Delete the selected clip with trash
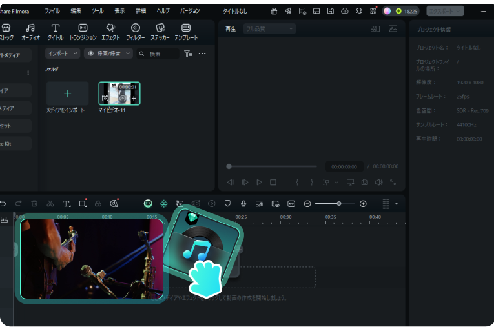496x327 pixels. pos(34,204)
